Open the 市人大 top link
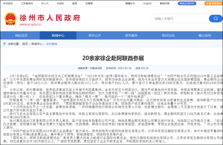Viewport: 223px width, 145px height. pos(45,3)
